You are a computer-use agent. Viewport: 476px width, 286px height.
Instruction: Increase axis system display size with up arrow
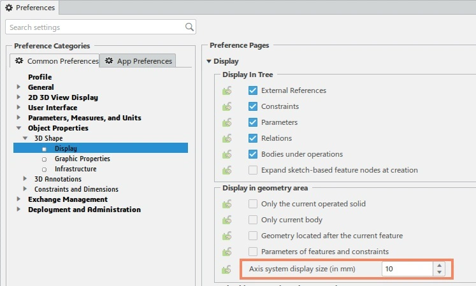click(438, 265)
